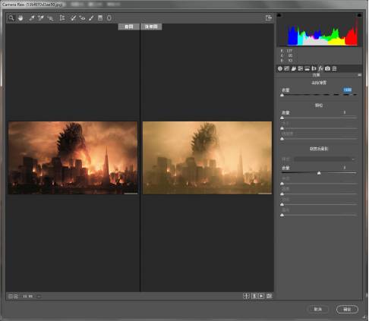Click the 取消 cancel button
The image size is (369, 321).
pyautogui.click(x=318, y=309)
